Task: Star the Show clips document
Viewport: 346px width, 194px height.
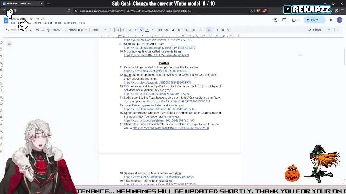Action: pos(31,19)
